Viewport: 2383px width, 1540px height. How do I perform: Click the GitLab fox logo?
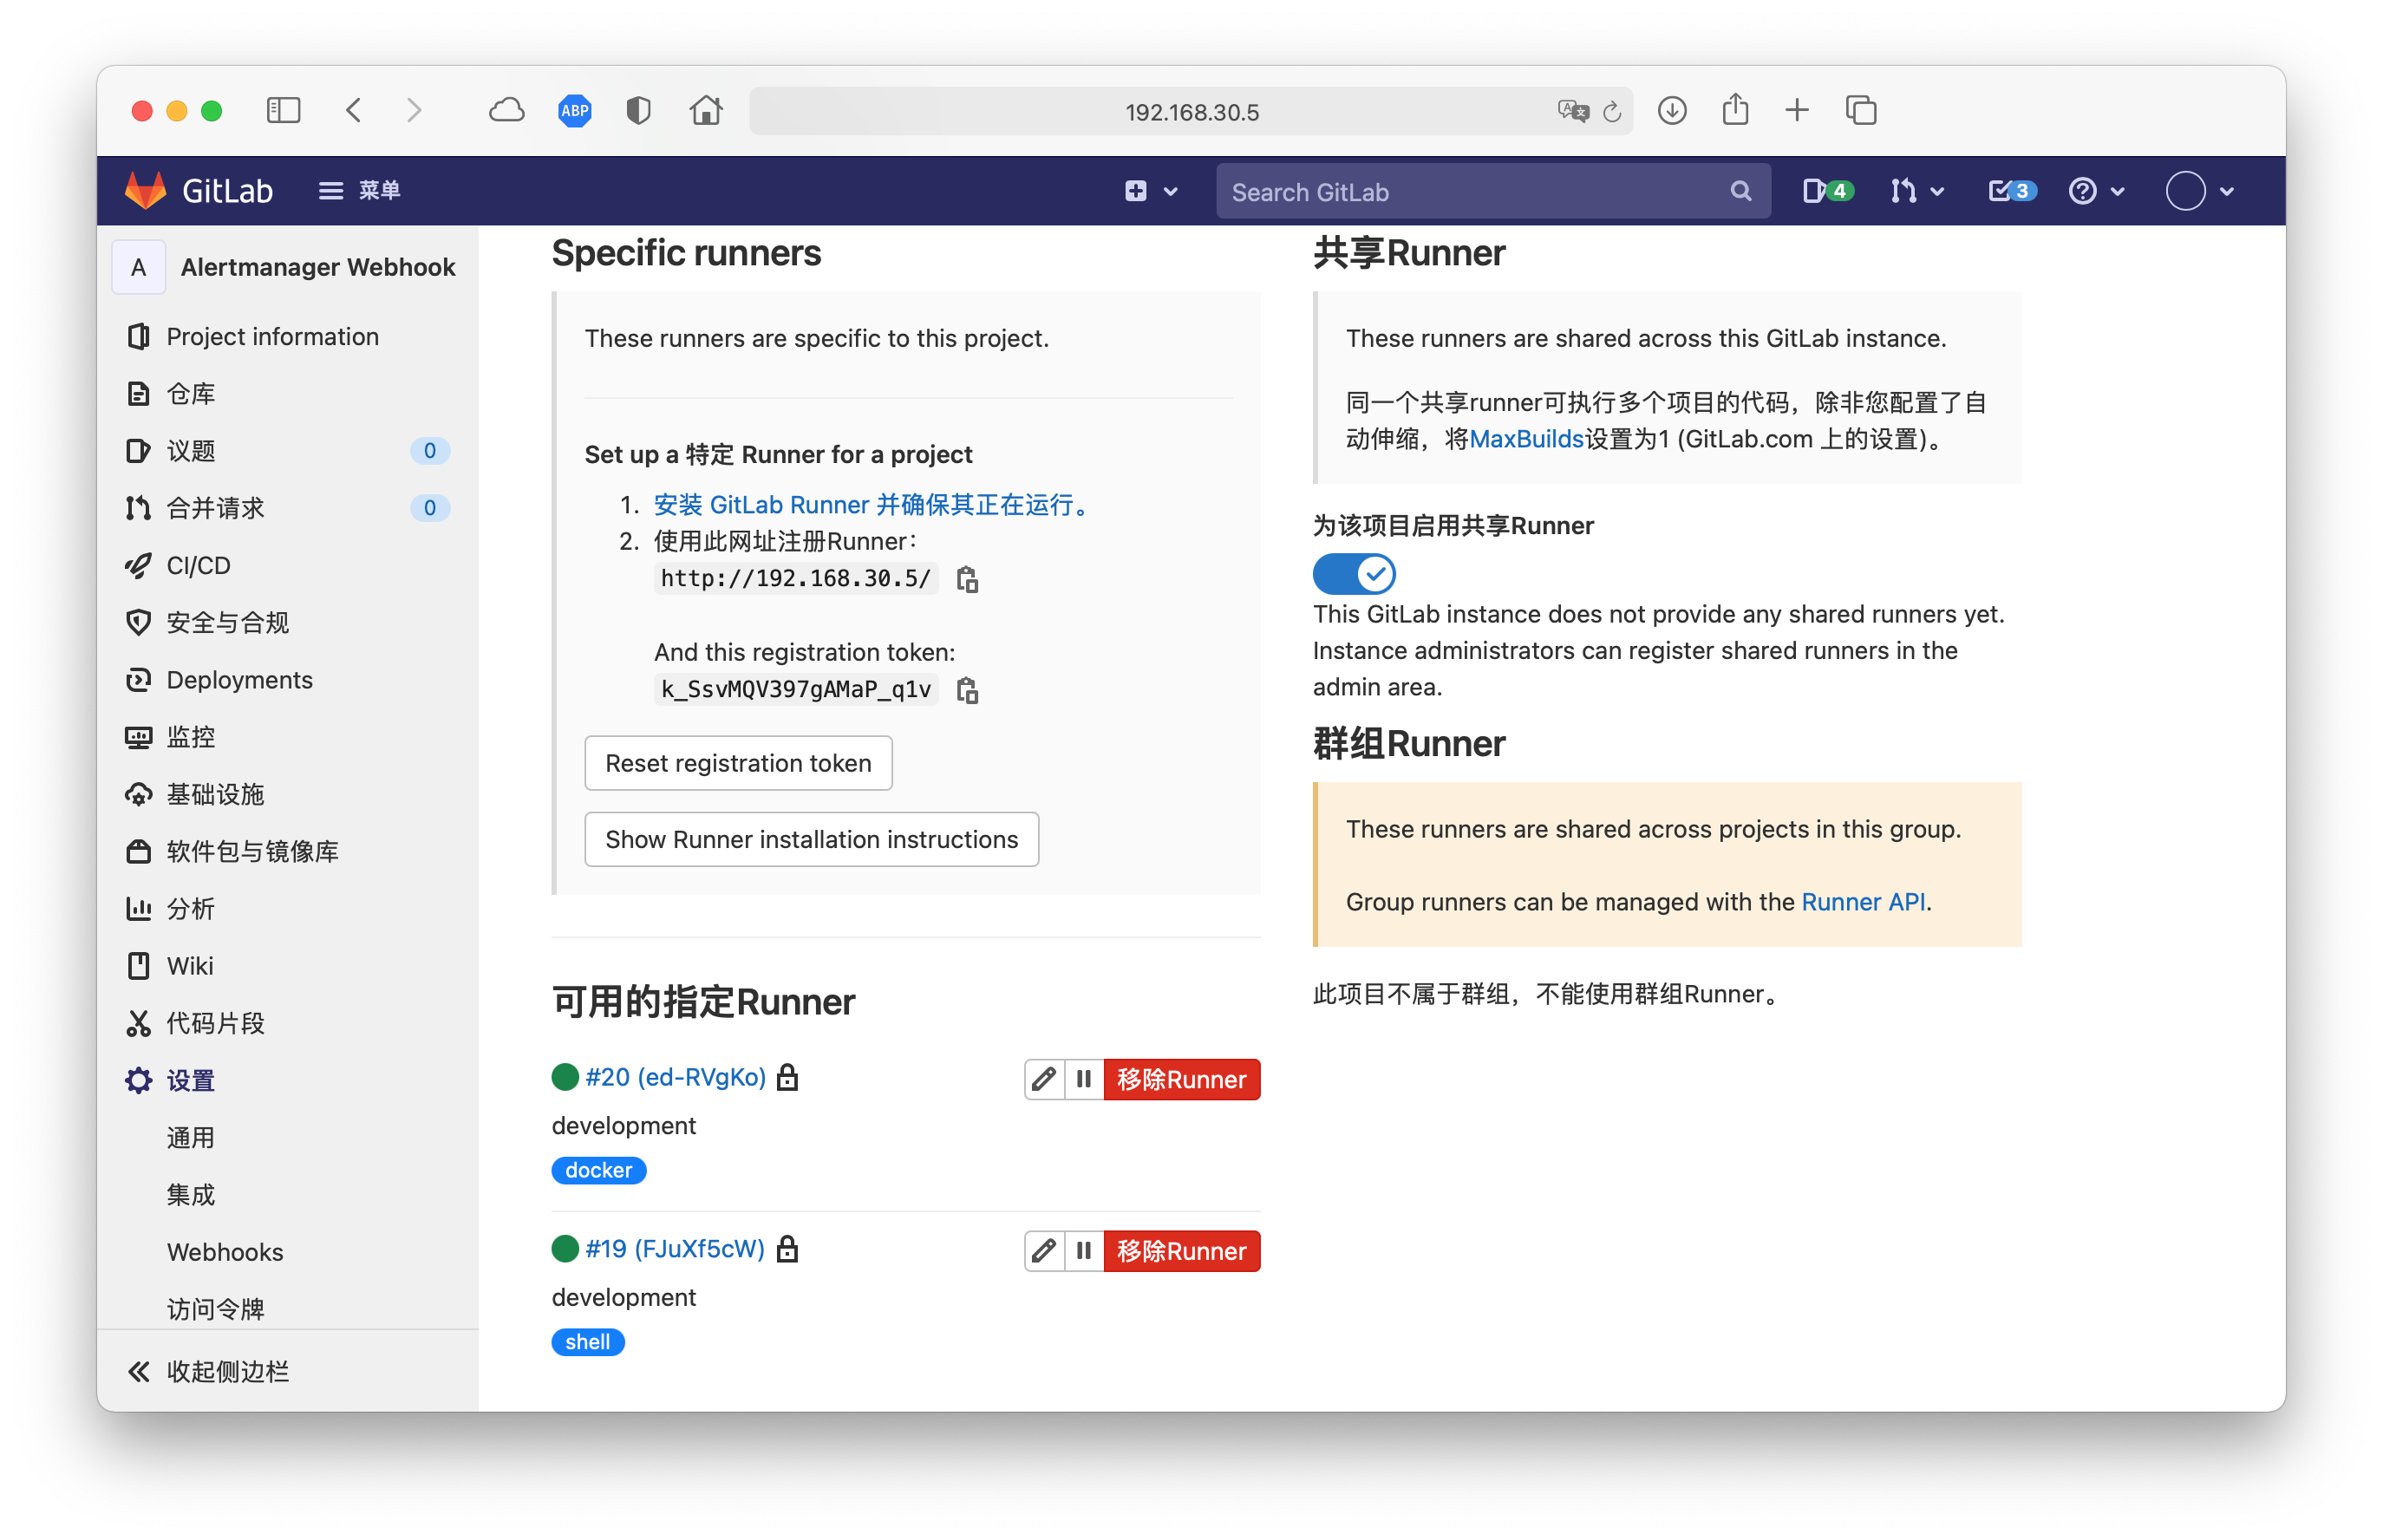tap(146, 191)
